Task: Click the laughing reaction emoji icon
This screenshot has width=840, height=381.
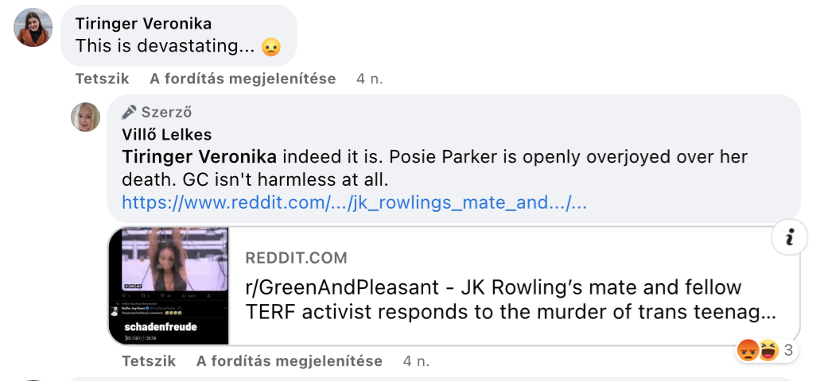Action: click(768, 350)
